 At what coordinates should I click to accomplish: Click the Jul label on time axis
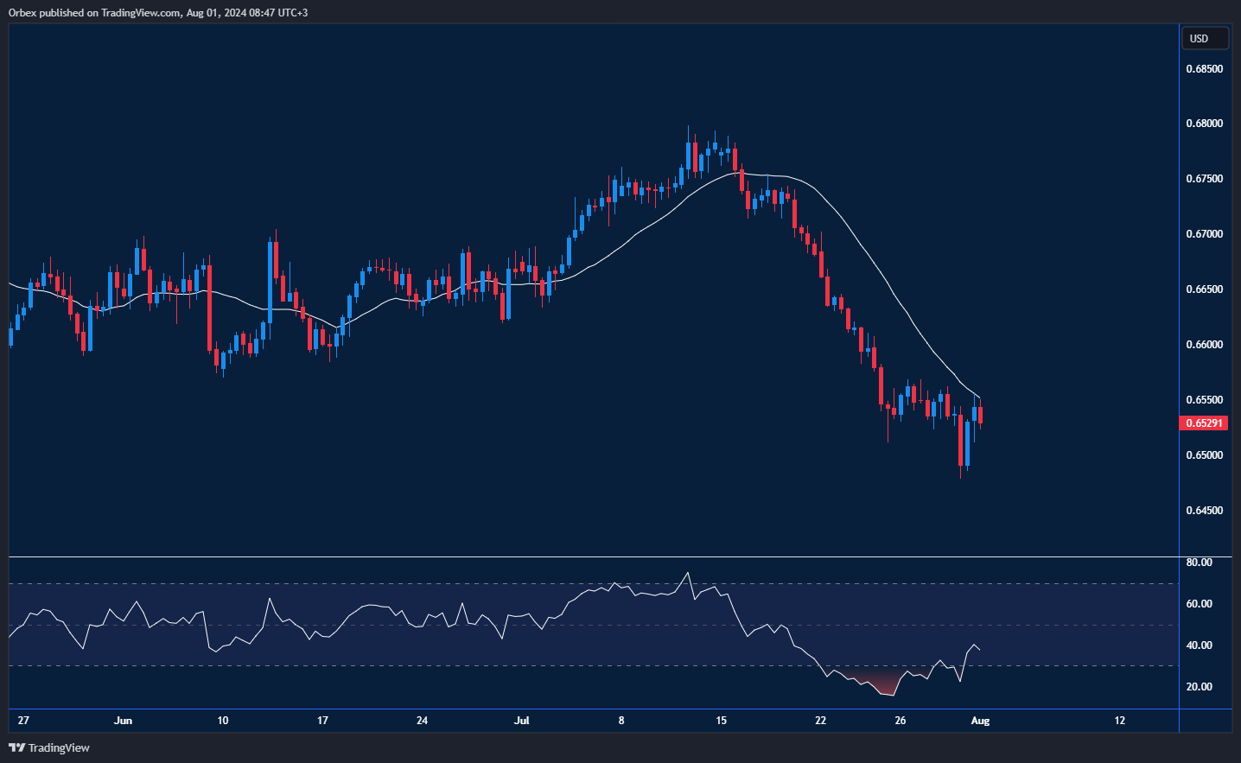pos(521,721)
